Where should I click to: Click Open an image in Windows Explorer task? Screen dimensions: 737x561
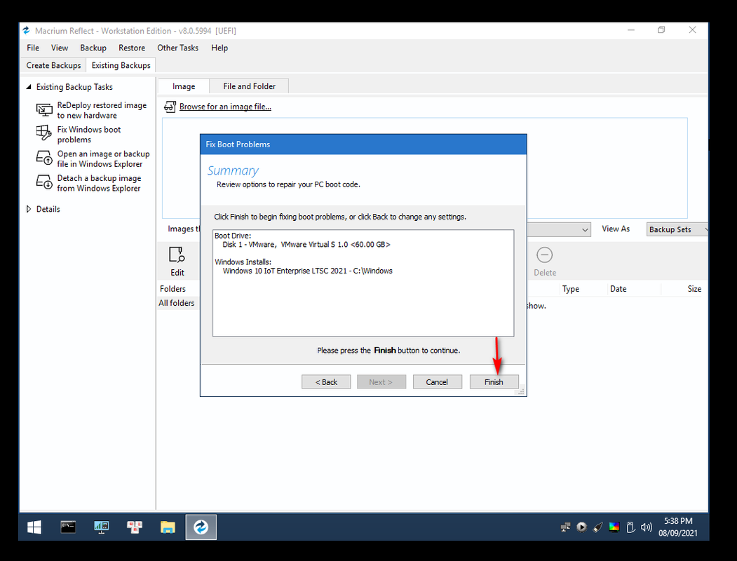pyautogui.click(x=103, y=158)
